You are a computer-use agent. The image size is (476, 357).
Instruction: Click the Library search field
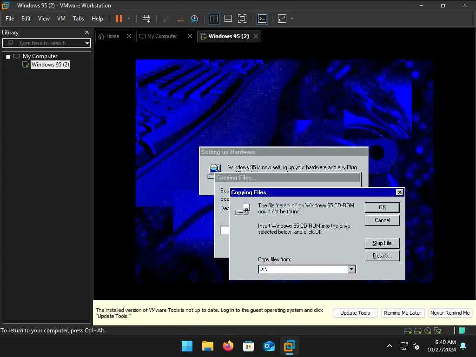[x=45, y=43]
